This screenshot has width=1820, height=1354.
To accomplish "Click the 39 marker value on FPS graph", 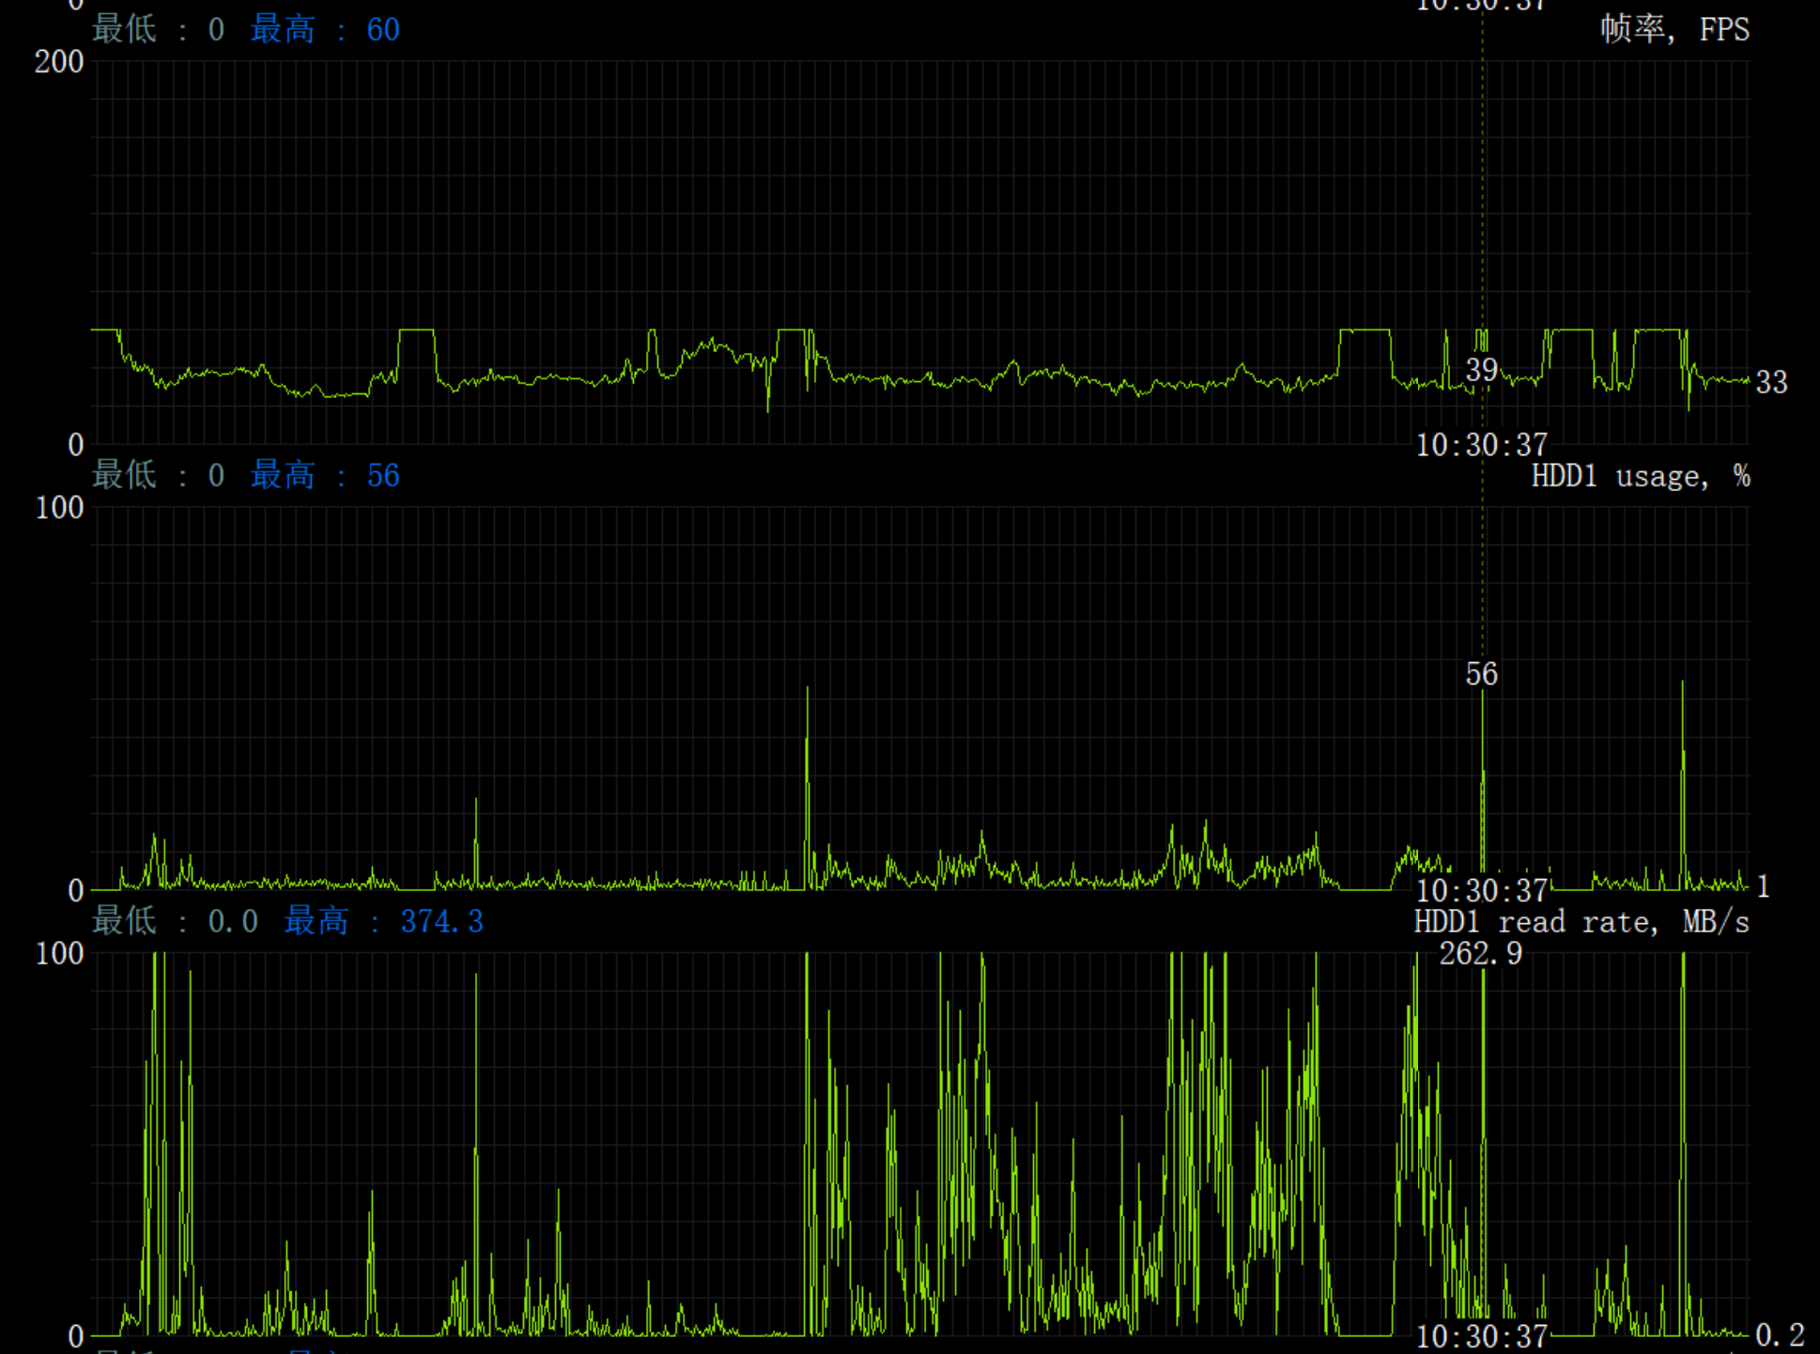I will tap(1481, 370).
